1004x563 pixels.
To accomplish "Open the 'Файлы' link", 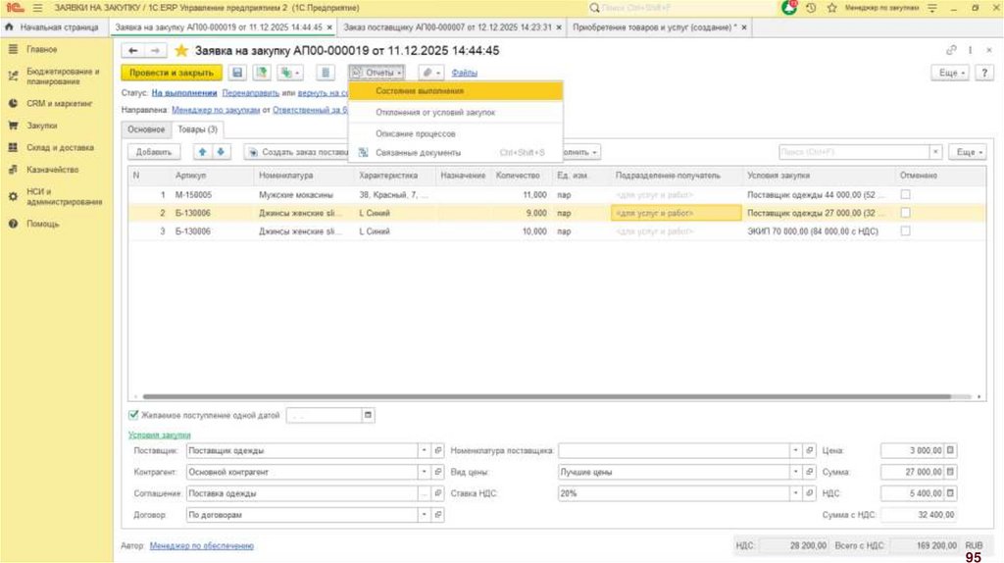I will [x=464, y=73].
